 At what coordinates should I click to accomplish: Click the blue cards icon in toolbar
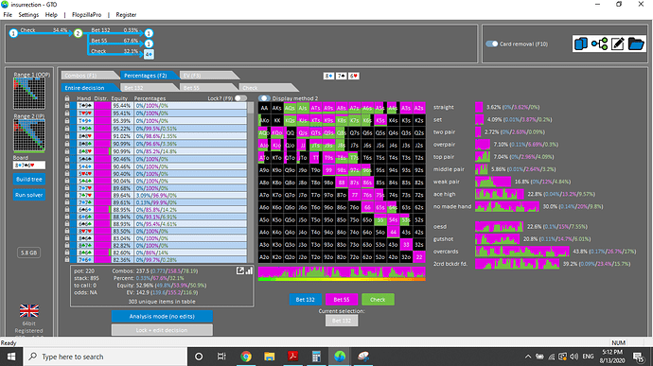click(580, 44)
